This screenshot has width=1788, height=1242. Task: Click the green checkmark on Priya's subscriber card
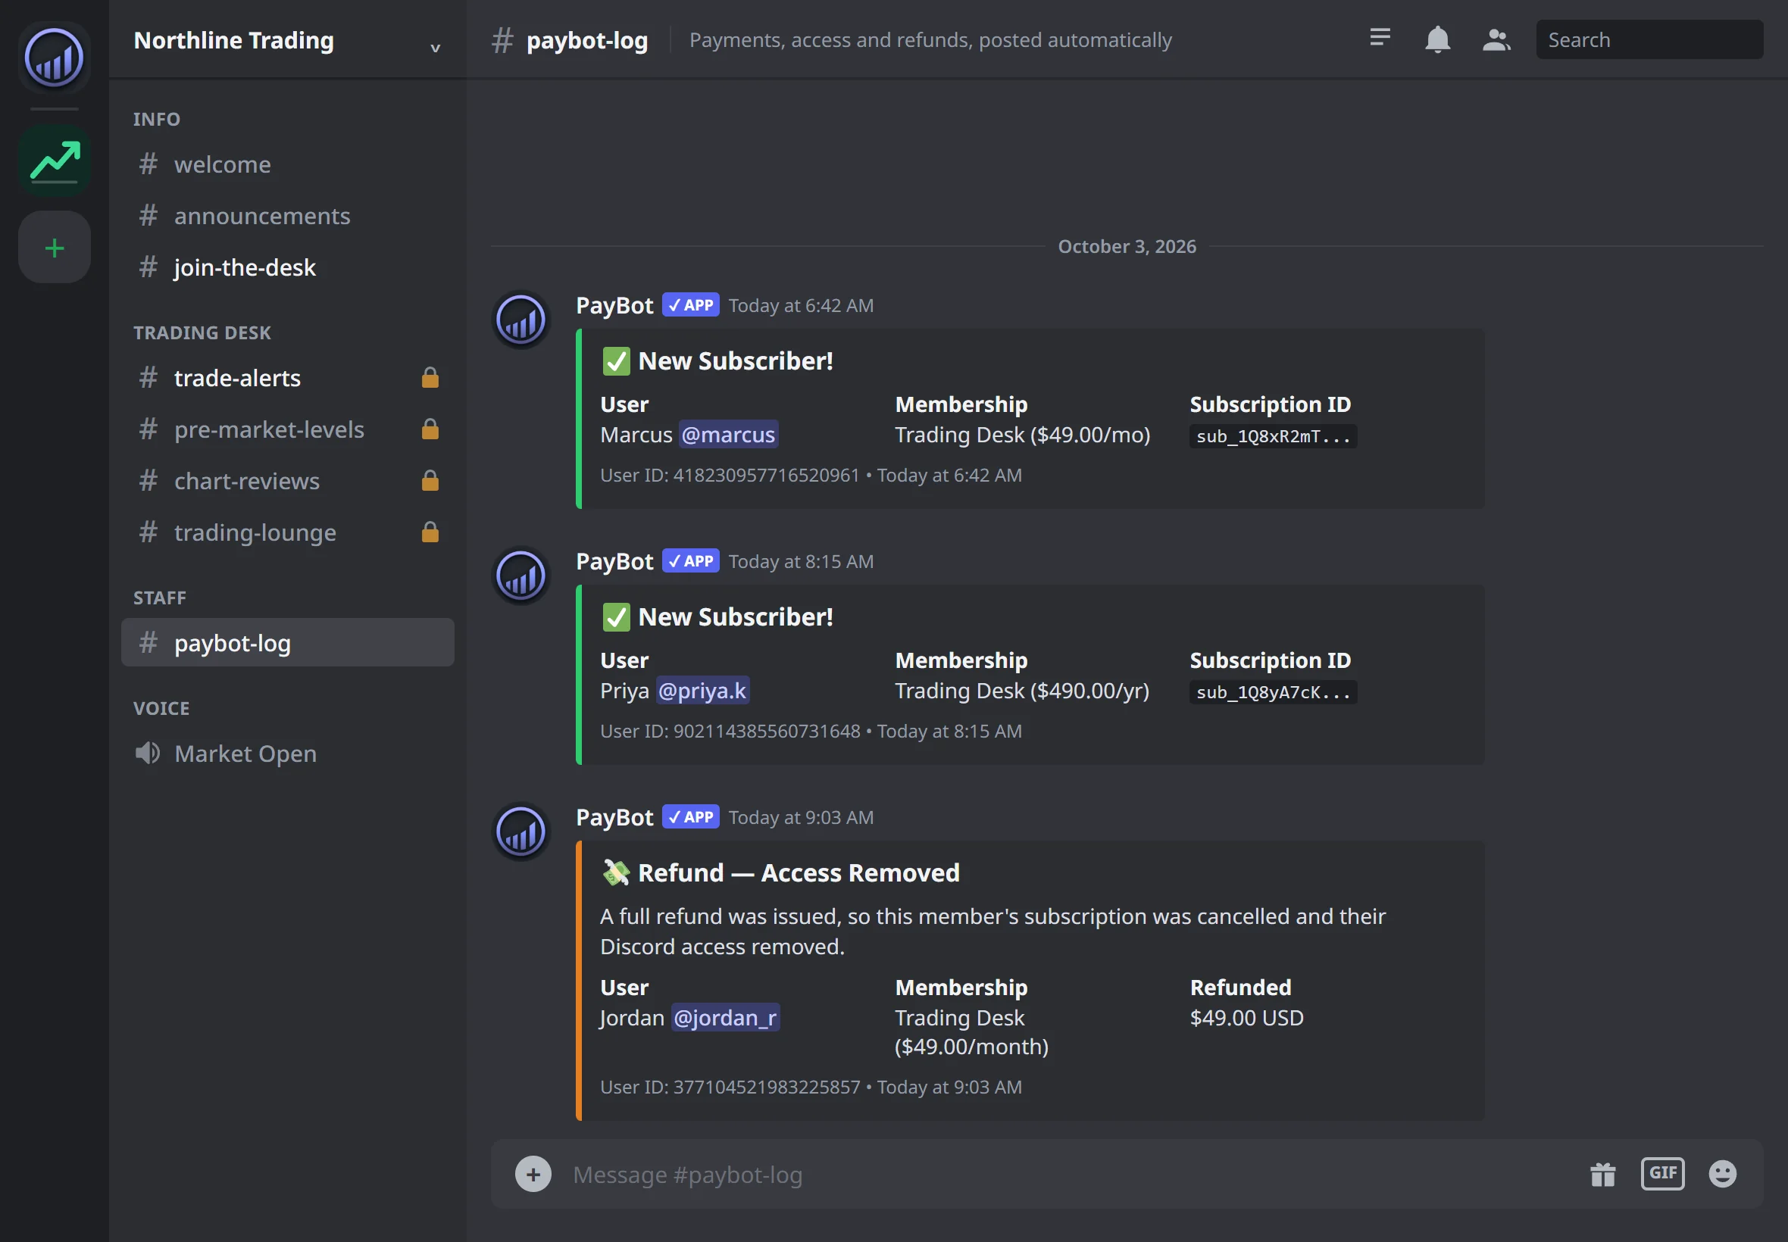[616, 617]
